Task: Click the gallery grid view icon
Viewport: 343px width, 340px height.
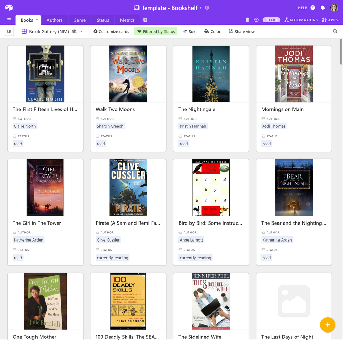Action: click(x=24, y=31)
